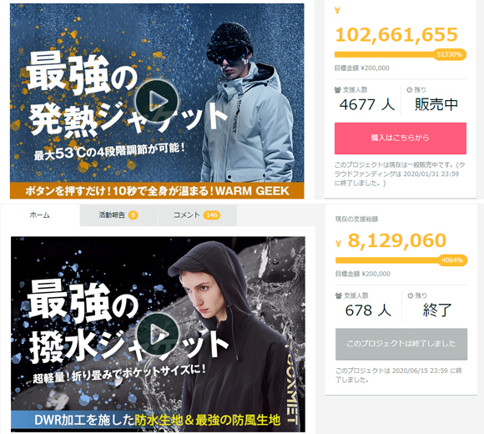The height and width of the screenshot is (434, 484).
Task: Click the 146 comment count badge
Action: point(212,215)
